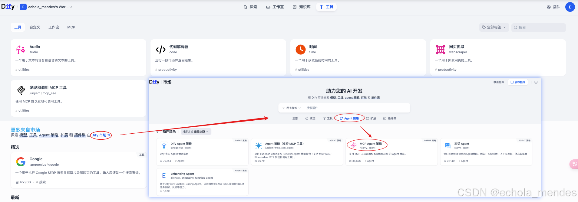Click 申请插件 in marketplace header

pyautogui.click(x=499, y=82)
